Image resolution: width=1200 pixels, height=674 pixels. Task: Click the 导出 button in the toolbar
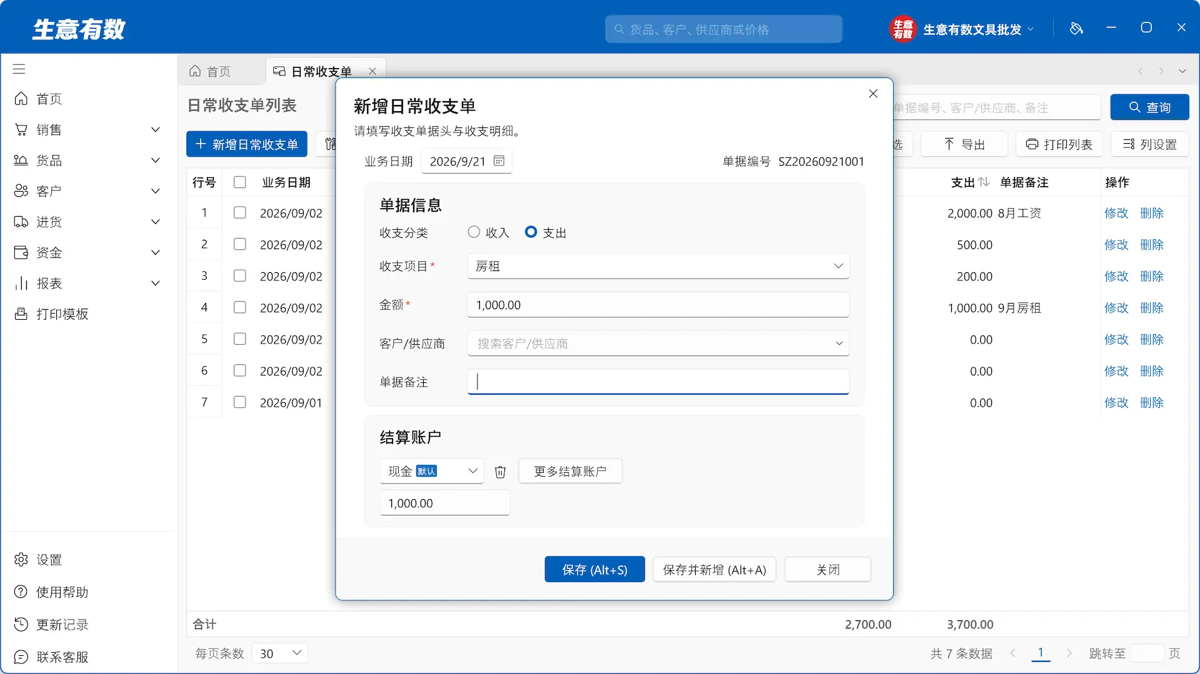[x=964, y=144]
